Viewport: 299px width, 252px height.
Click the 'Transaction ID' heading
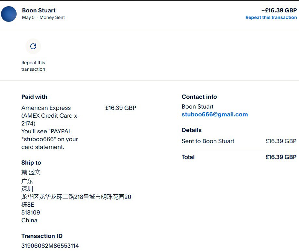click(42, 236)
